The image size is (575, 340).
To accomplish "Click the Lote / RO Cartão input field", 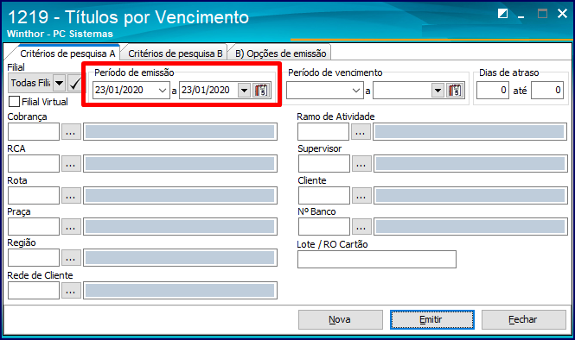I will click(377, 259).
